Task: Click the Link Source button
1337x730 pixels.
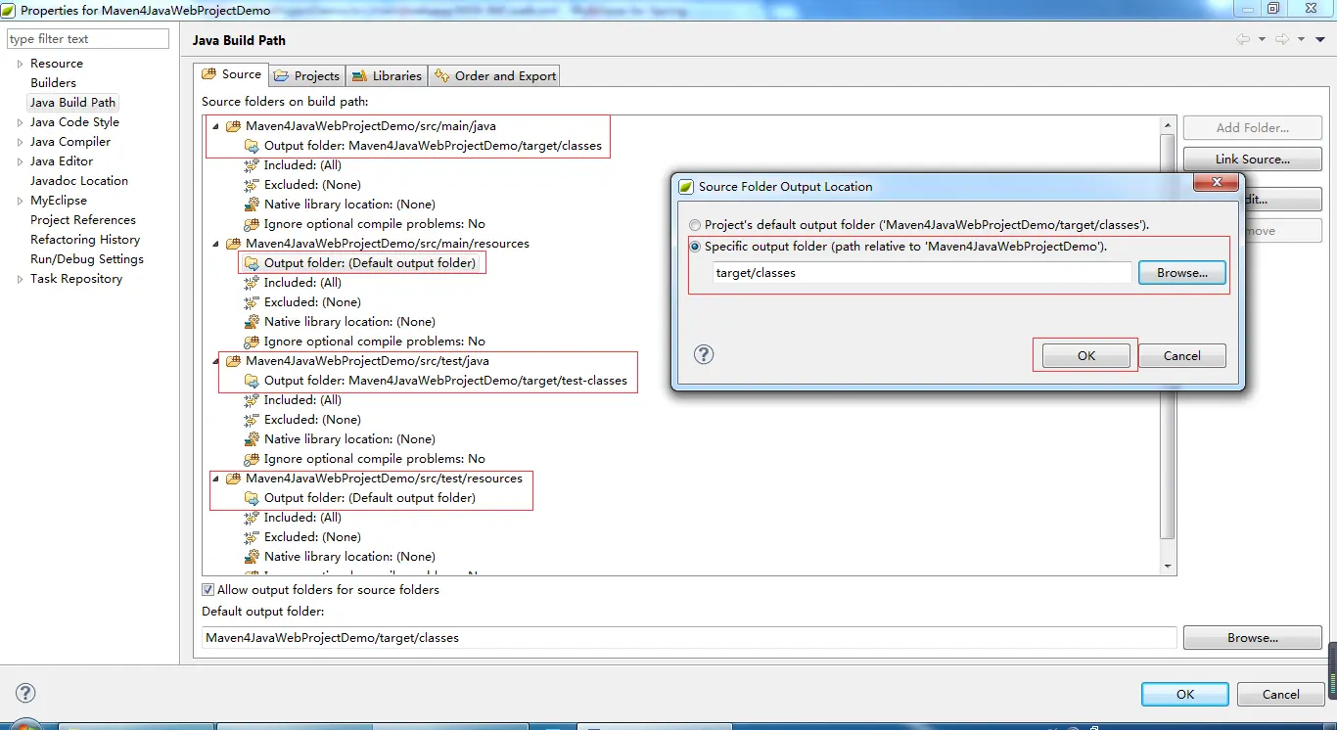Action: [x=1253, y=159]
